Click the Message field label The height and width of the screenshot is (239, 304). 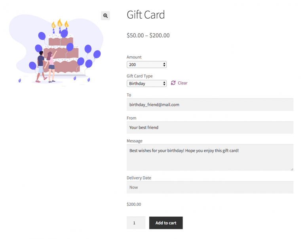click(x=135, y=141)
